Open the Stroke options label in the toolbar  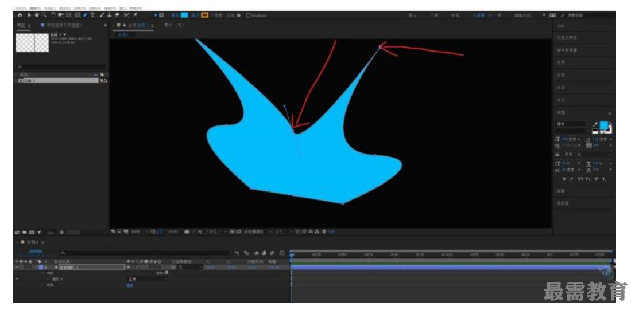[x=195, y=15]
